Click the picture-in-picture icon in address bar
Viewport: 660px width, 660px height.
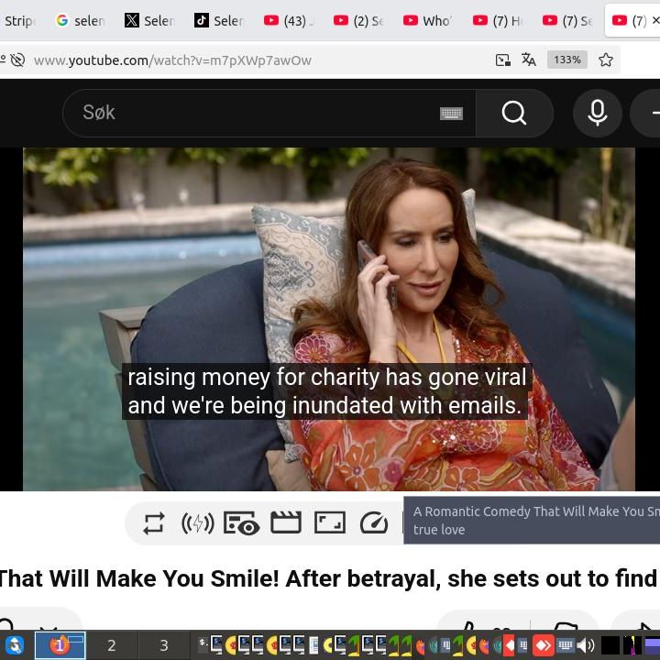point(502,60)
